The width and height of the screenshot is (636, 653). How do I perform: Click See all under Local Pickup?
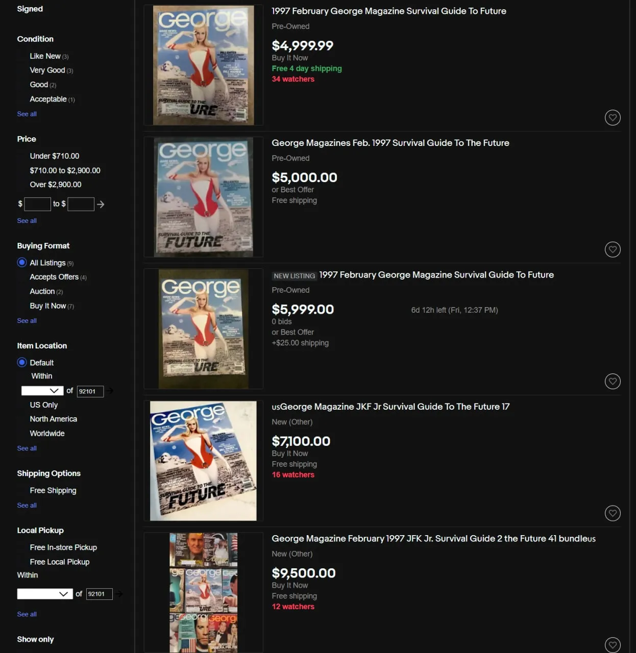[27, 614]
